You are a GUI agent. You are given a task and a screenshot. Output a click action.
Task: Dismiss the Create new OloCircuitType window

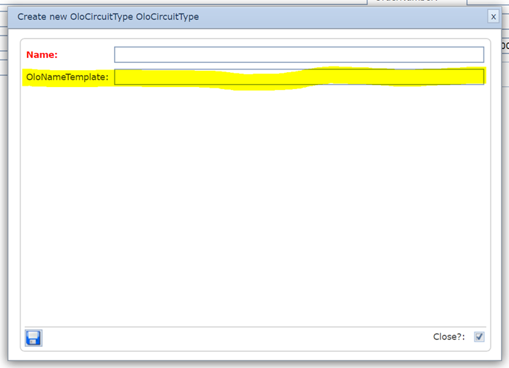pos(493,16)
